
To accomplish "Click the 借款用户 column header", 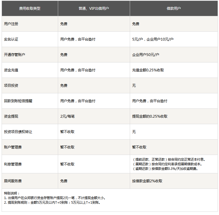I will (174, 8).
